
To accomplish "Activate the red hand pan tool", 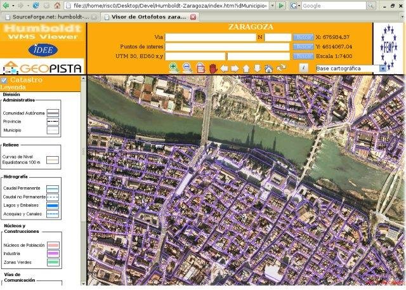I will pyautogui.click(x=213, y=69).
